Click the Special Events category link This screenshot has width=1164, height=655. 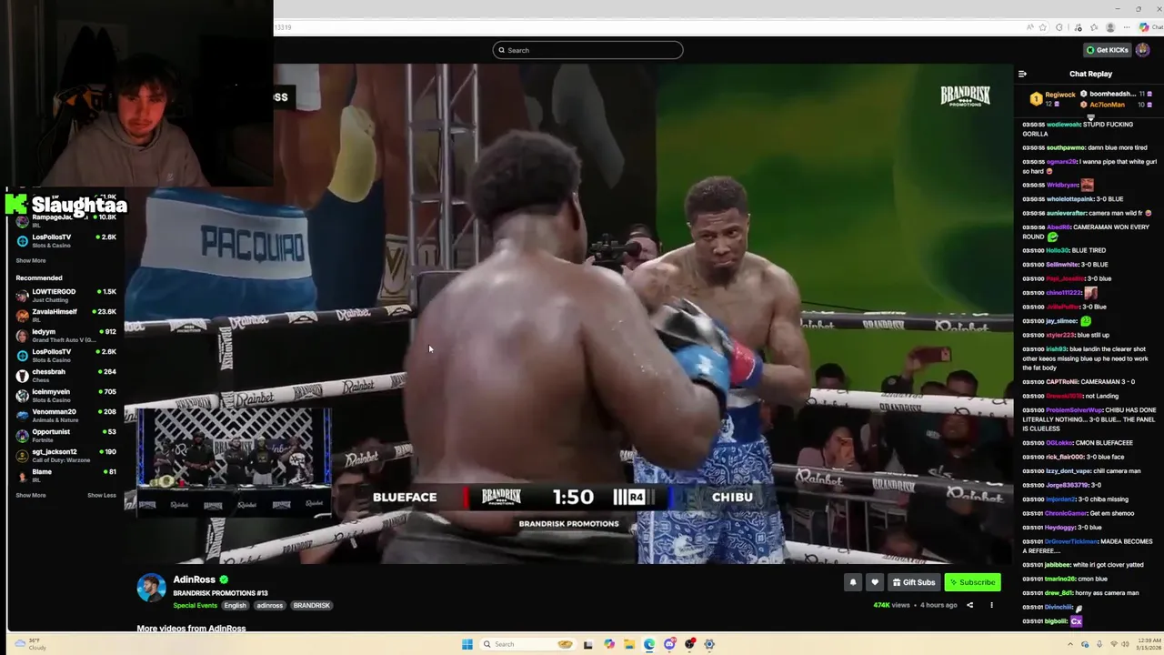point(196,605)
